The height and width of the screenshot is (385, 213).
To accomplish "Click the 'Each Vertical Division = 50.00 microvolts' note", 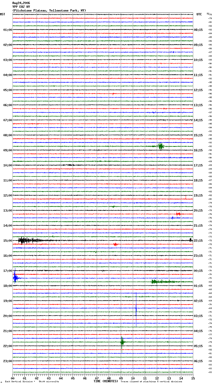I will pos(32,382).
